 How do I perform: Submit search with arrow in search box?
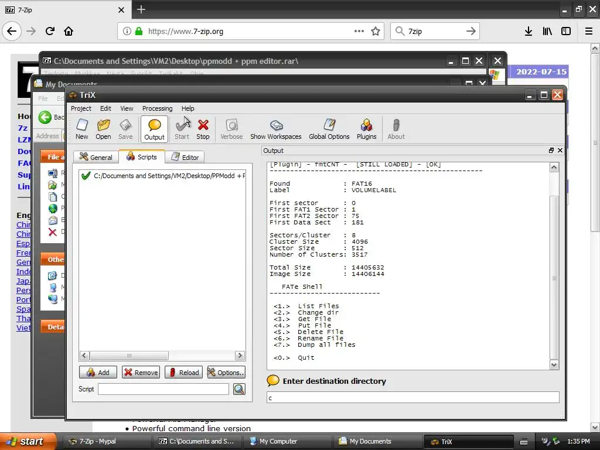pos(471,31)
